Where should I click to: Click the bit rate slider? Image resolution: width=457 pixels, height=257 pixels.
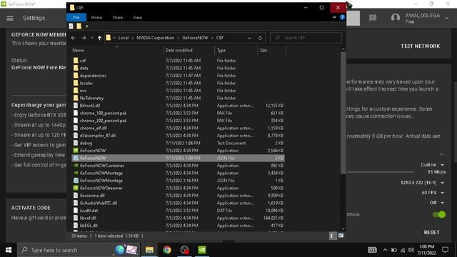381,172
